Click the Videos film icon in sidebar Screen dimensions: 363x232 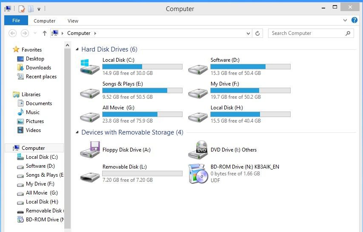pyautogui.click(x=20, y=130)
